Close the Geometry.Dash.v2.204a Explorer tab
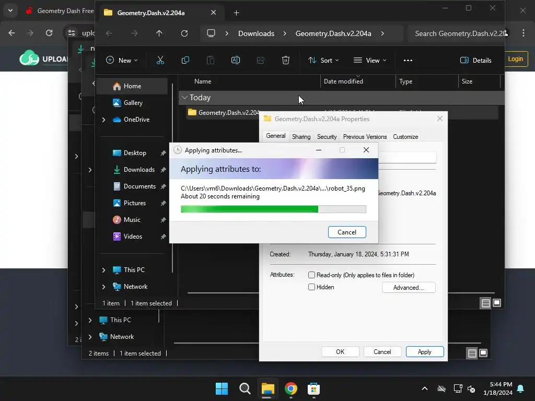535x401 pixels. coord(213,13)
